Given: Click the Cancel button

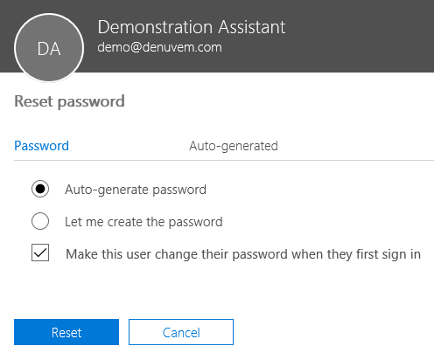Looking at the screenshot, I should [181, 332].
